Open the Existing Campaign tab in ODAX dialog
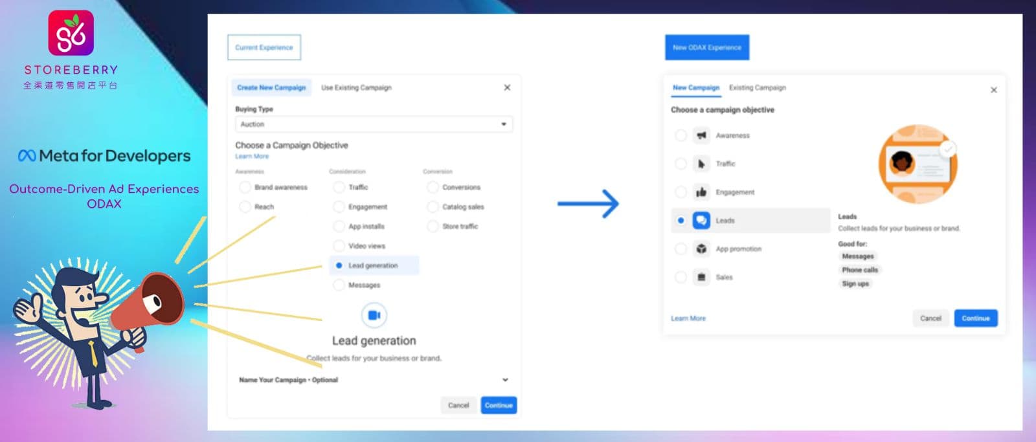The width and height of the screenshot is (1036, 442). [x=758, y=87]
